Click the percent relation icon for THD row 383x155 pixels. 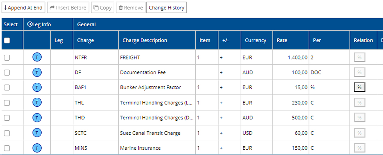point(359,118)
